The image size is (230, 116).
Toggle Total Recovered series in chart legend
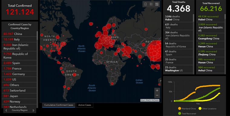[187, 114]
